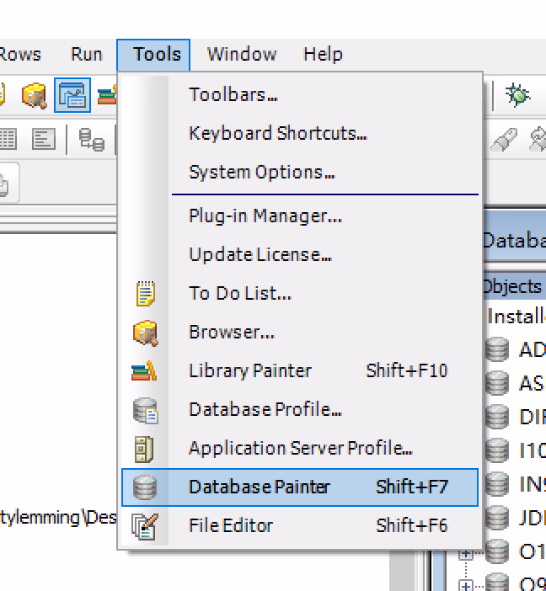
Task: Select Plug-in Manager... menu entry
Action: point(265,216)
